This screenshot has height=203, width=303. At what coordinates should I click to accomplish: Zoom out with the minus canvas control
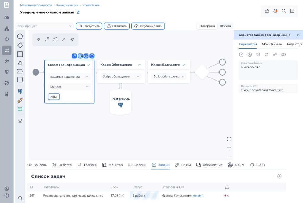point(229,156)
